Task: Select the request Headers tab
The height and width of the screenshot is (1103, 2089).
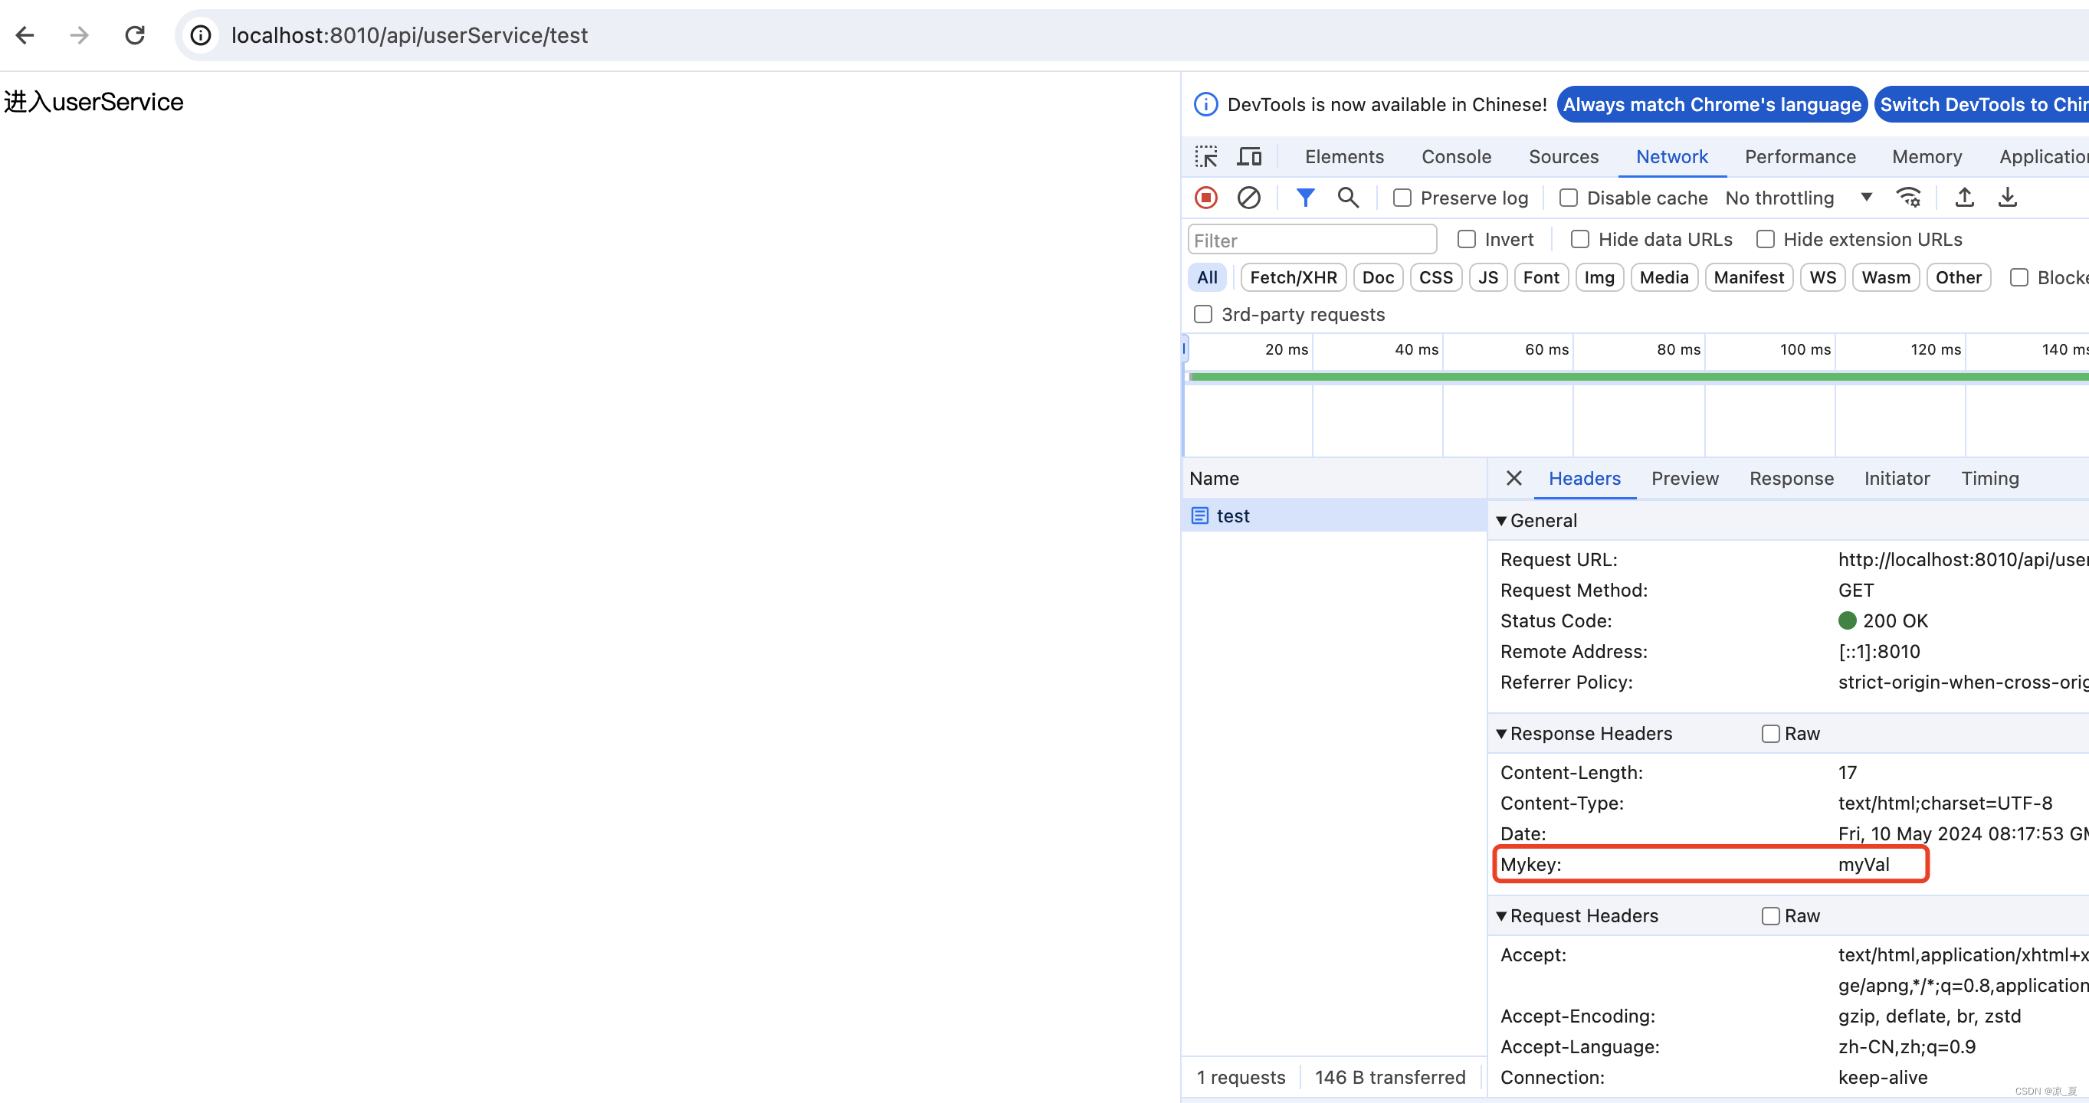Action: (1584, 479)
